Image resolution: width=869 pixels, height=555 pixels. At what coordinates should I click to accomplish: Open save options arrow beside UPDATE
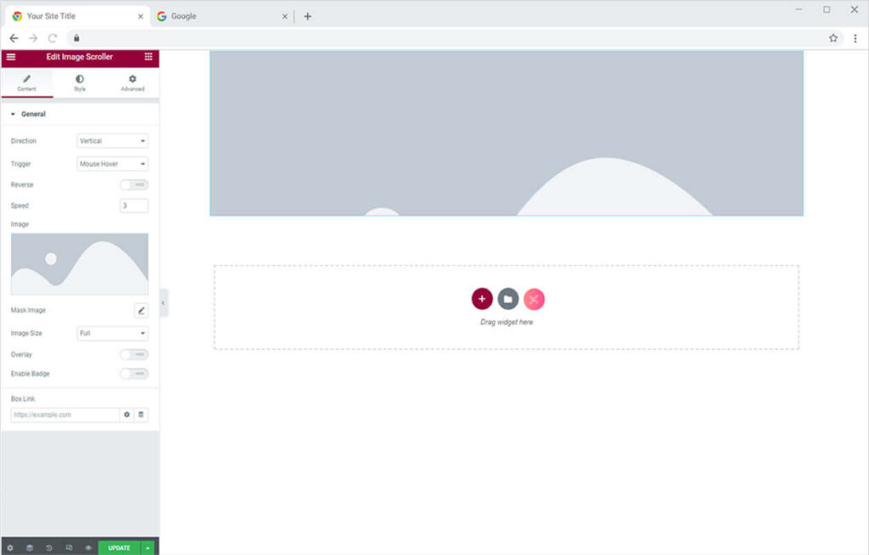point(149,548)
